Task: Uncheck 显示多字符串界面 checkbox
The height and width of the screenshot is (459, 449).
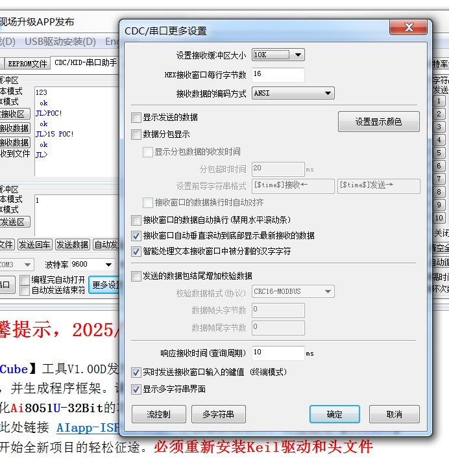Action: coord(136,389)
